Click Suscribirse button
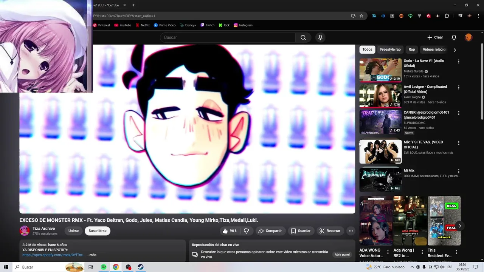 [98, 231]
